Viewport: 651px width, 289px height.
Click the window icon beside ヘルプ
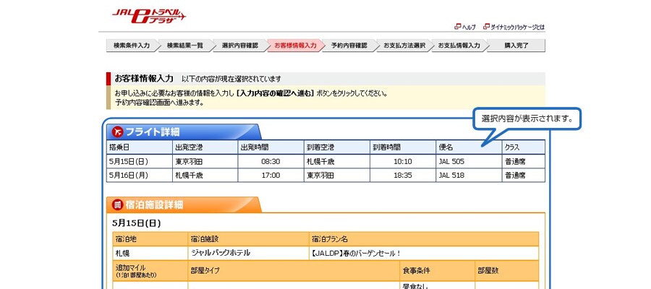point(457,27)
